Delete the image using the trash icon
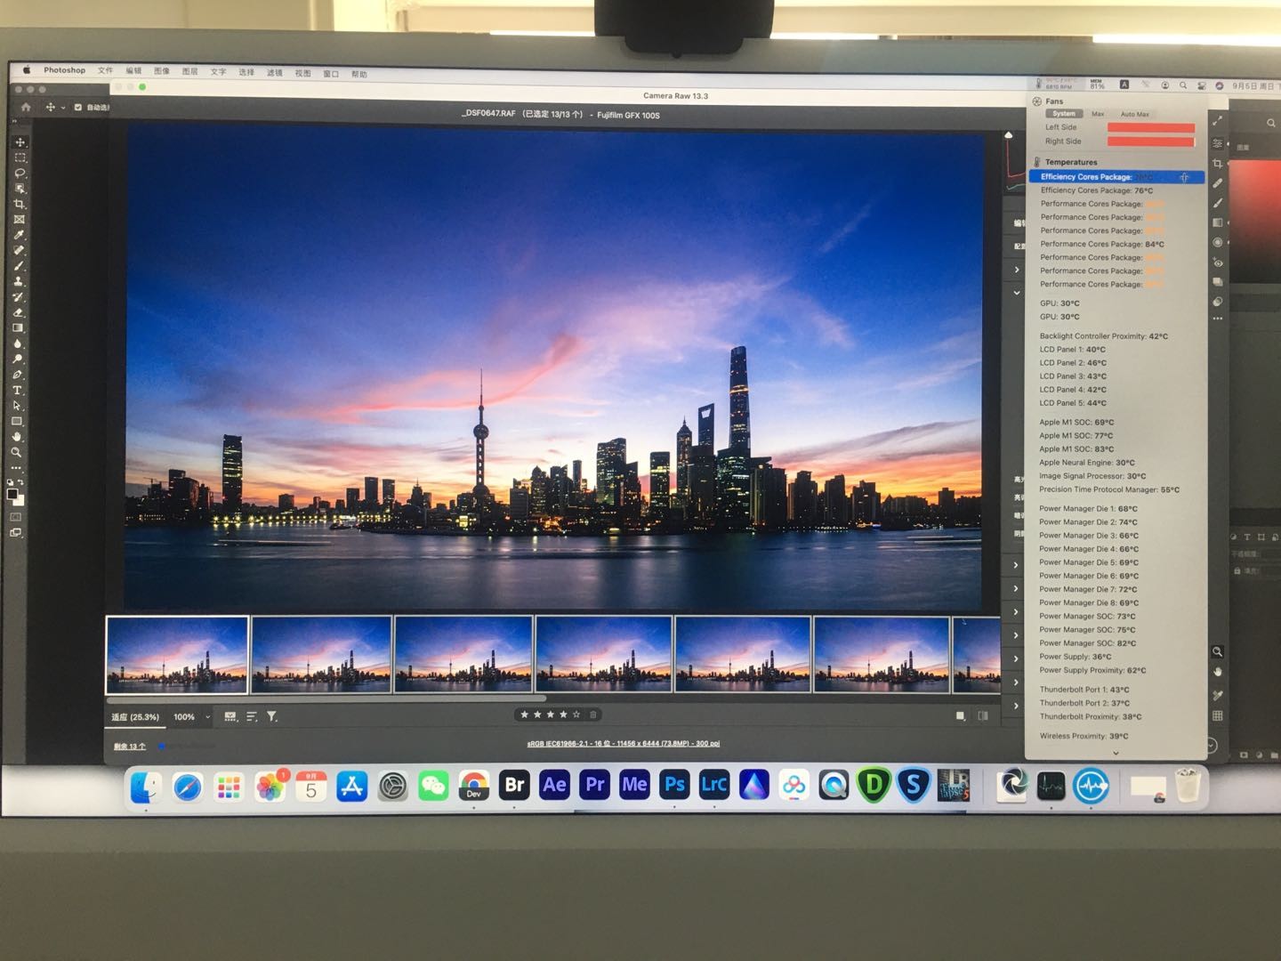This screenshot has width=1281, height=961. pyautogui.click(x=593, y=715)
